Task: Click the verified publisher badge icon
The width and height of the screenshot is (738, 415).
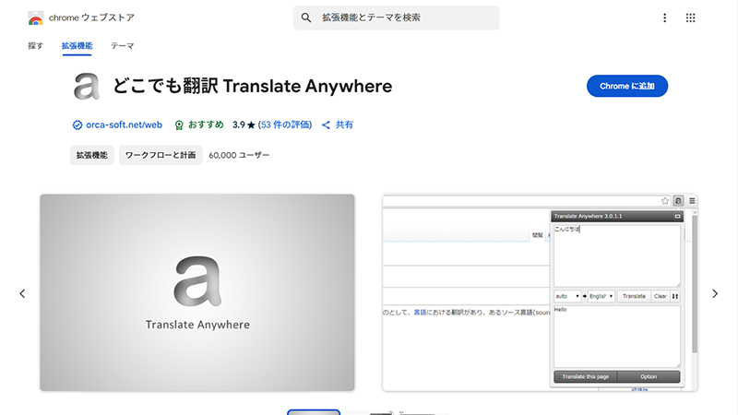Action: [77, 125]
